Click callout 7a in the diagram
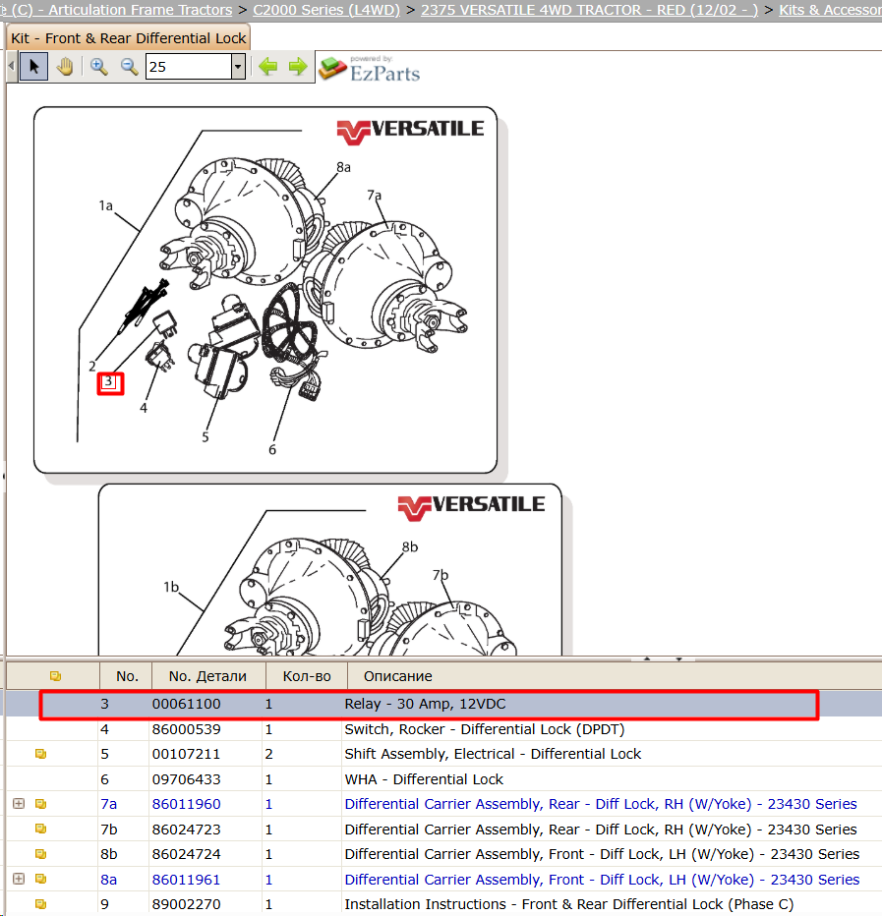Screen dimensions: 882x916 [x=374, y=196]
